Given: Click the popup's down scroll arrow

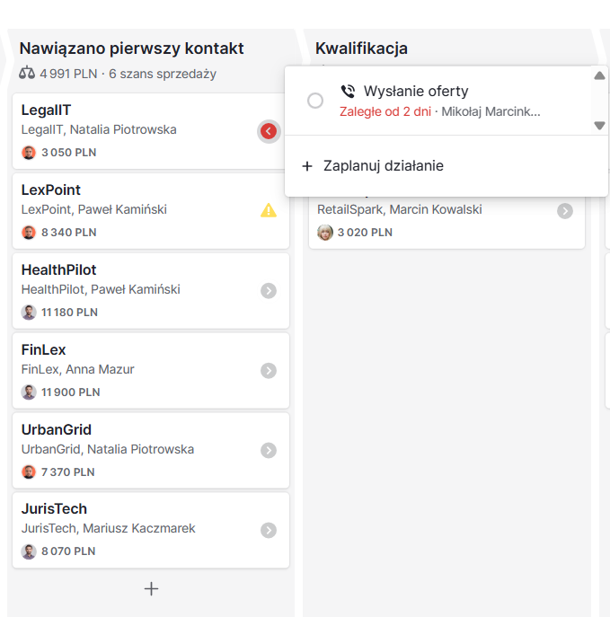Looking at the screenshot, I should point(599,126).
